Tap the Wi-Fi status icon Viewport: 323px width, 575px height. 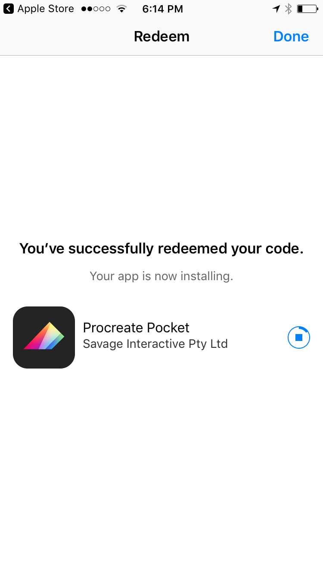pos(122,9)
